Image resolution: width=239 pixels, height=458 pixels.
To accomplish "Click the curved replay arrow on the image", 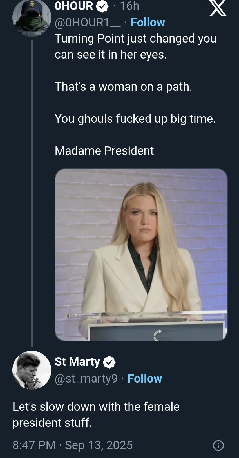I will point(158,335).
